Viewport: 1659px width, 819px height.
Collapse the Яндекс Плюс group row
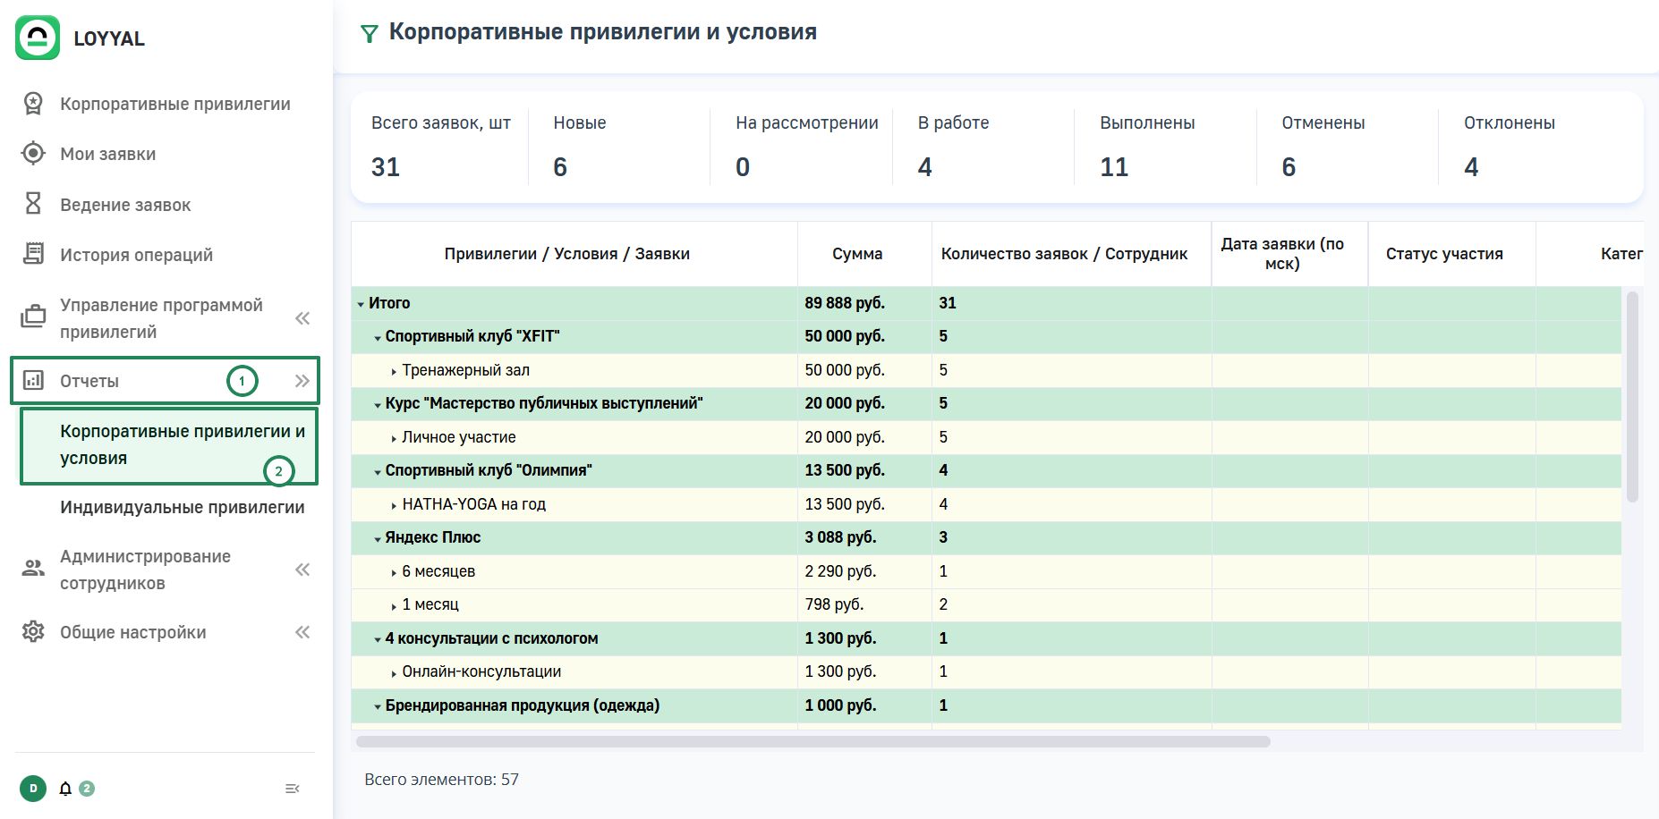pyautogui.click(x=378, y=538)
